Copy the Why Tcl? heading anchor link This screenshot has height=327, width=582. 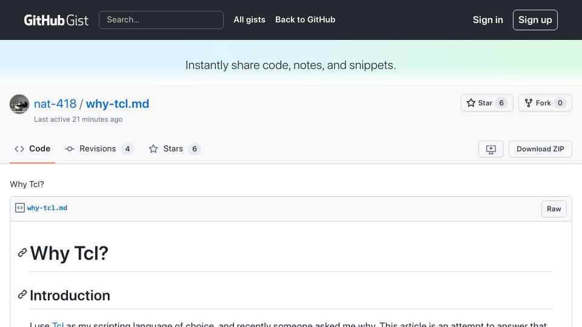[22, 253]
